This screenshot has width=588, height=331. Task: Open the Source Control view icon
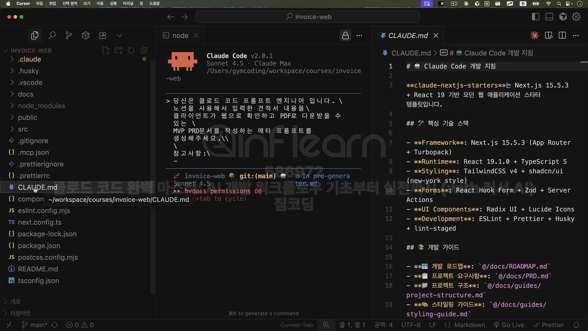click(69, 36)
